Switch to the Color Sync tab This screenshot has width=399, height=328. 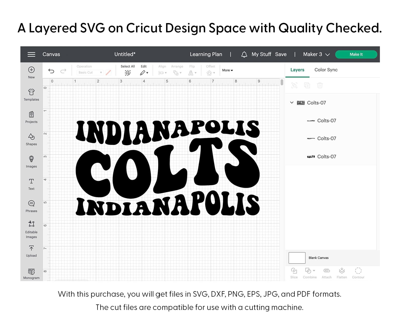click(x=326, y=70)
